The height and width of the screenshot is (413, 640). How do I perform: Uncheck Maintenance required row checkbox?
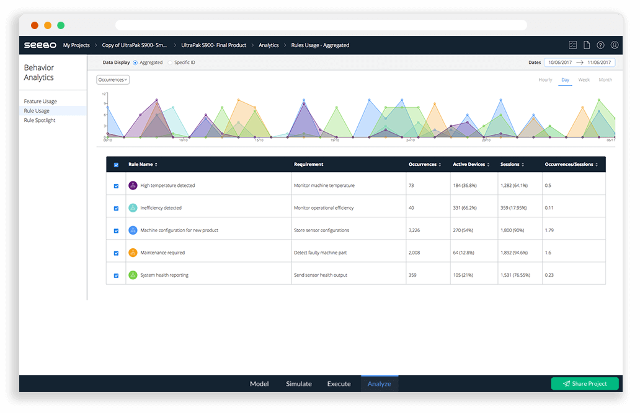pyautogui.click(x=117, y=253)
